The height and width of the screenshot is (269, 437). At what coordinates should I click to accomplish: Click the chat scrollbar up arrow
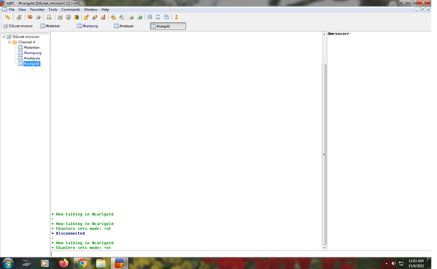[324, 34]
